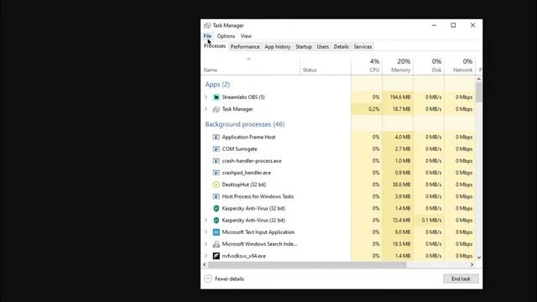Screen dimensions: 537x302
Task: Sort processes by Disk column
Action: pos(429,65)
